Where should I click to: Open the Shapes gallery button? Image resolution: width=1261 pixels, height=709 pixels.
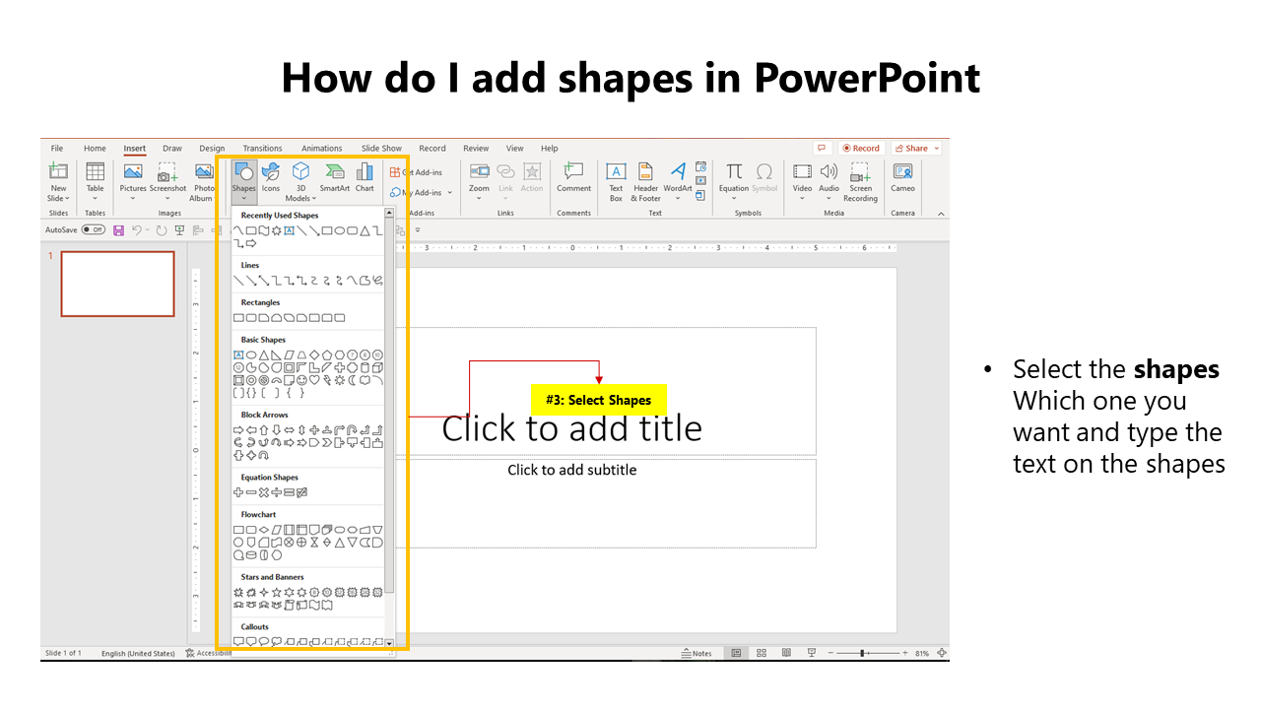pyautogui.click(x=243, y=180)
